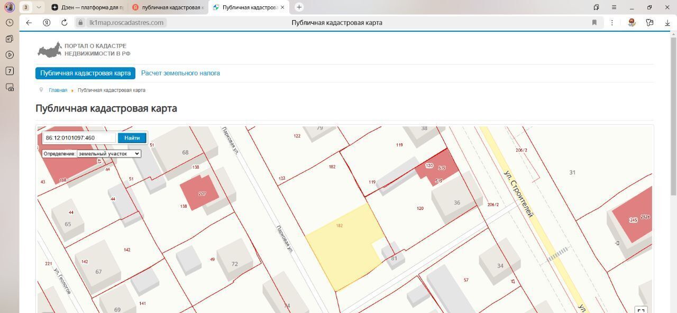Open history in sidebar
This screenshot has height=313, width=677.
[10, 23]
